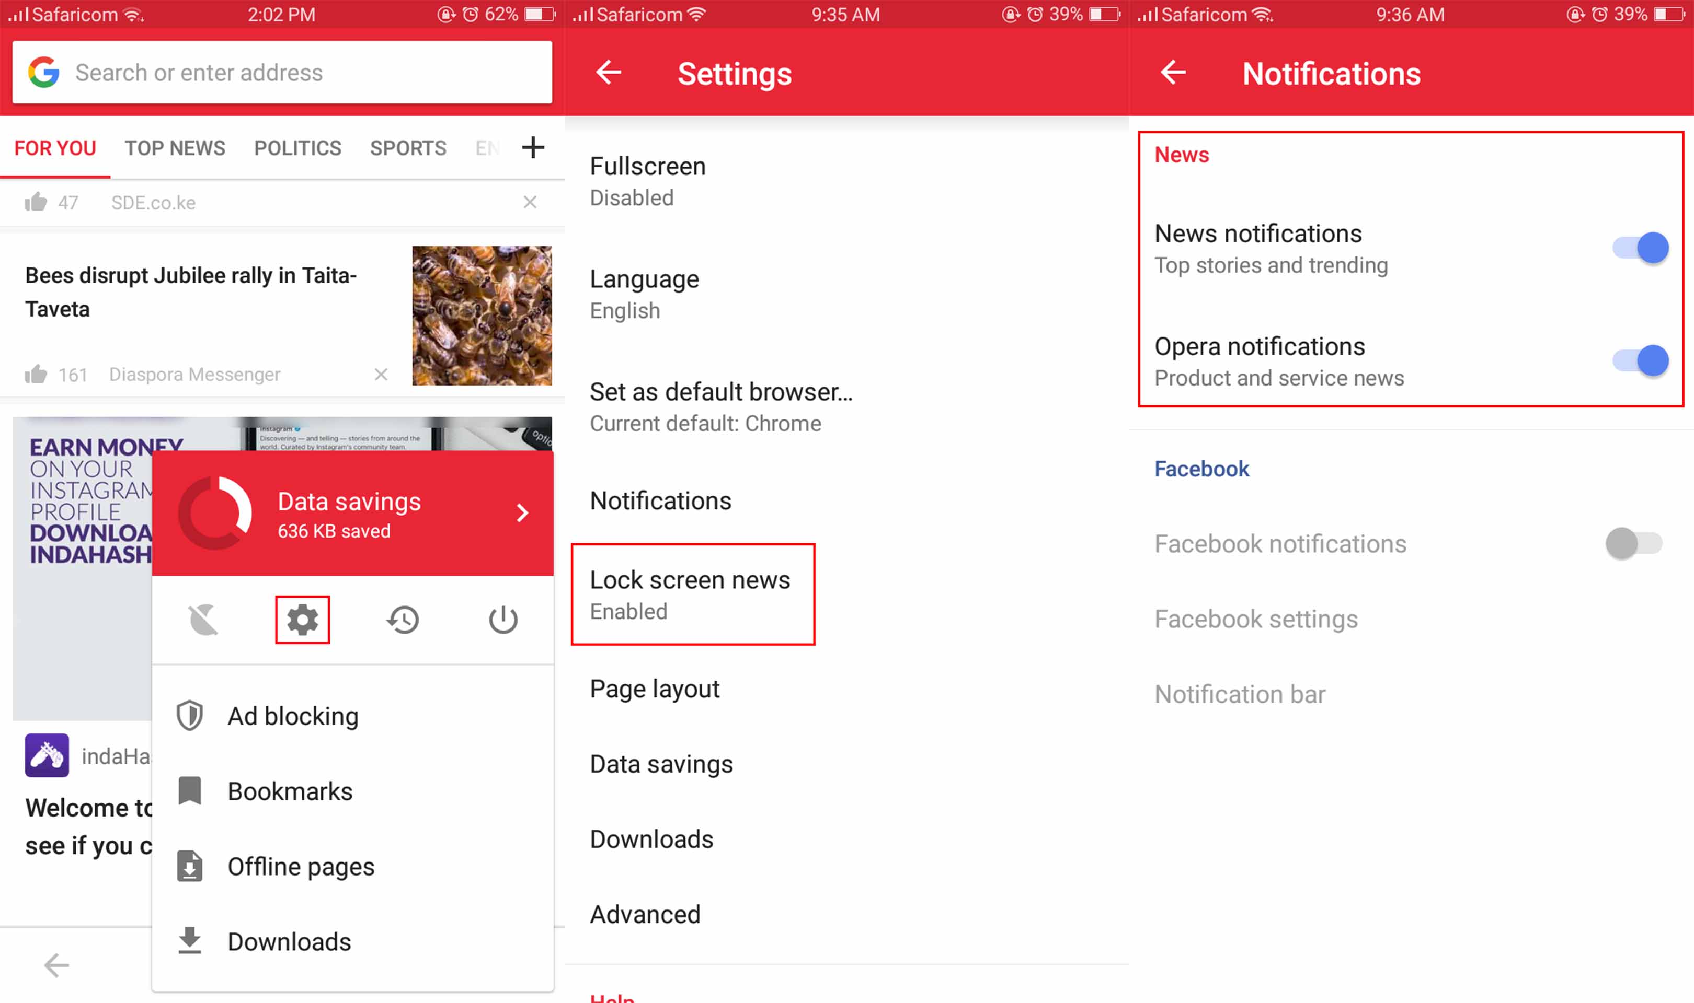
Task: Open Bookmarks from the menu
Action: pyautogui.click(x=352, y=791)
